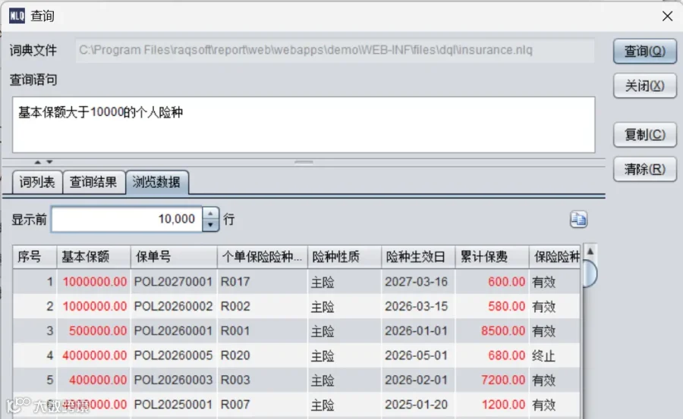Click the 7200.00 premium cell
This screenshot has height=419, width=683.
492,380
